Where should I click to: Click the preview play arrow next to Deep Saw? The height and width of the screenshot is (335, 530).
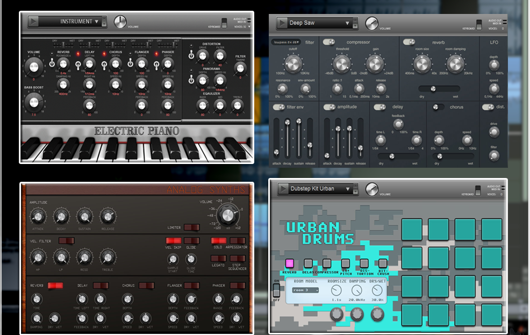pos(282,23)
